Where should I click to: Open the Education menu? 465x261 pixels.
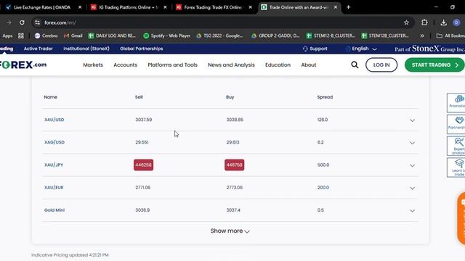click(278, 65)
